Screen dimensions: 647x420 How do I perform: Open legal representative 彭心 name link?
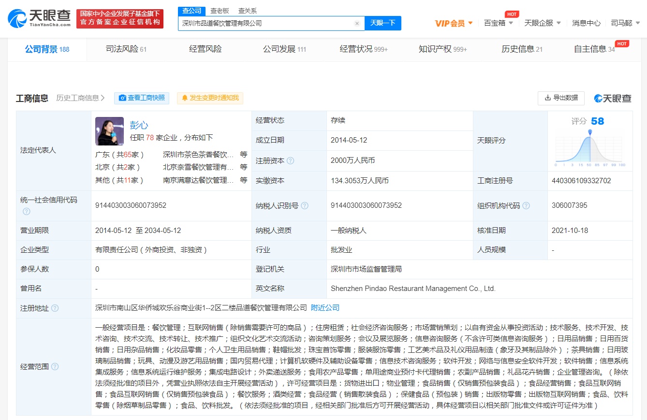pyautogui.click(x=139, y=125)
